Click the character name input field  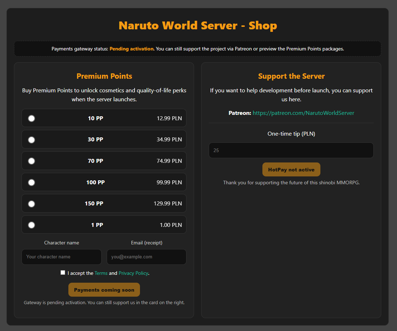(x=61, y=257)
